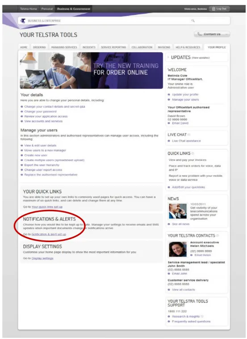Open the See all news link
This screenshot has width=247, height=339.
pos(180,224)
